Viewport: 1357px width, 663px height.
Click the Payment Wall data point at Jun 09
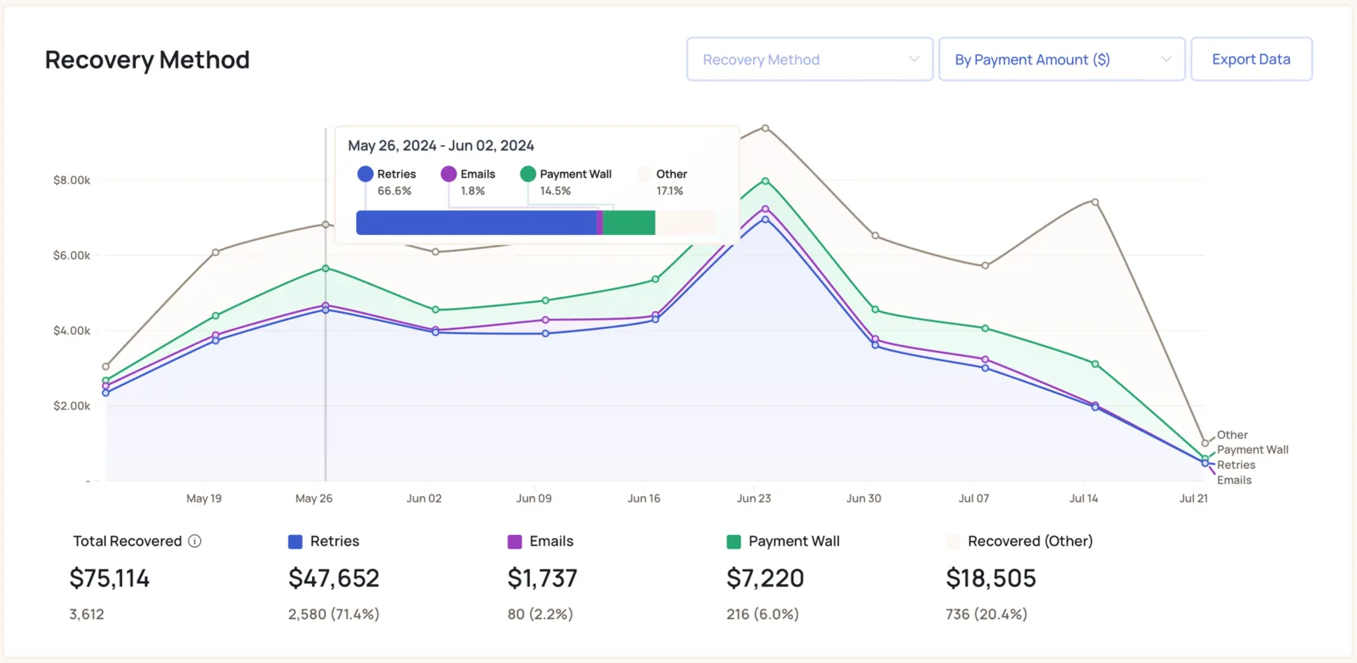click(x=545, y=300)
